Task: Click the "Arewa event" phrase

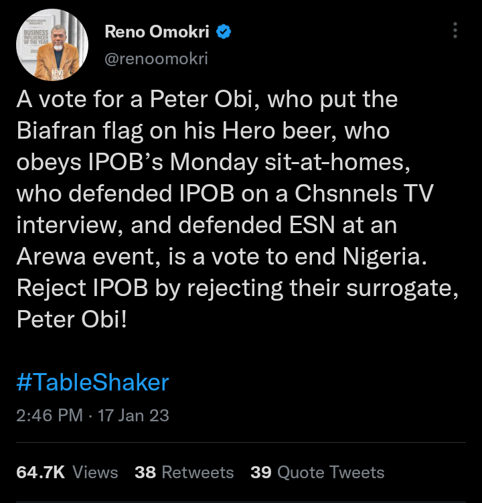Action: [85, 255]
